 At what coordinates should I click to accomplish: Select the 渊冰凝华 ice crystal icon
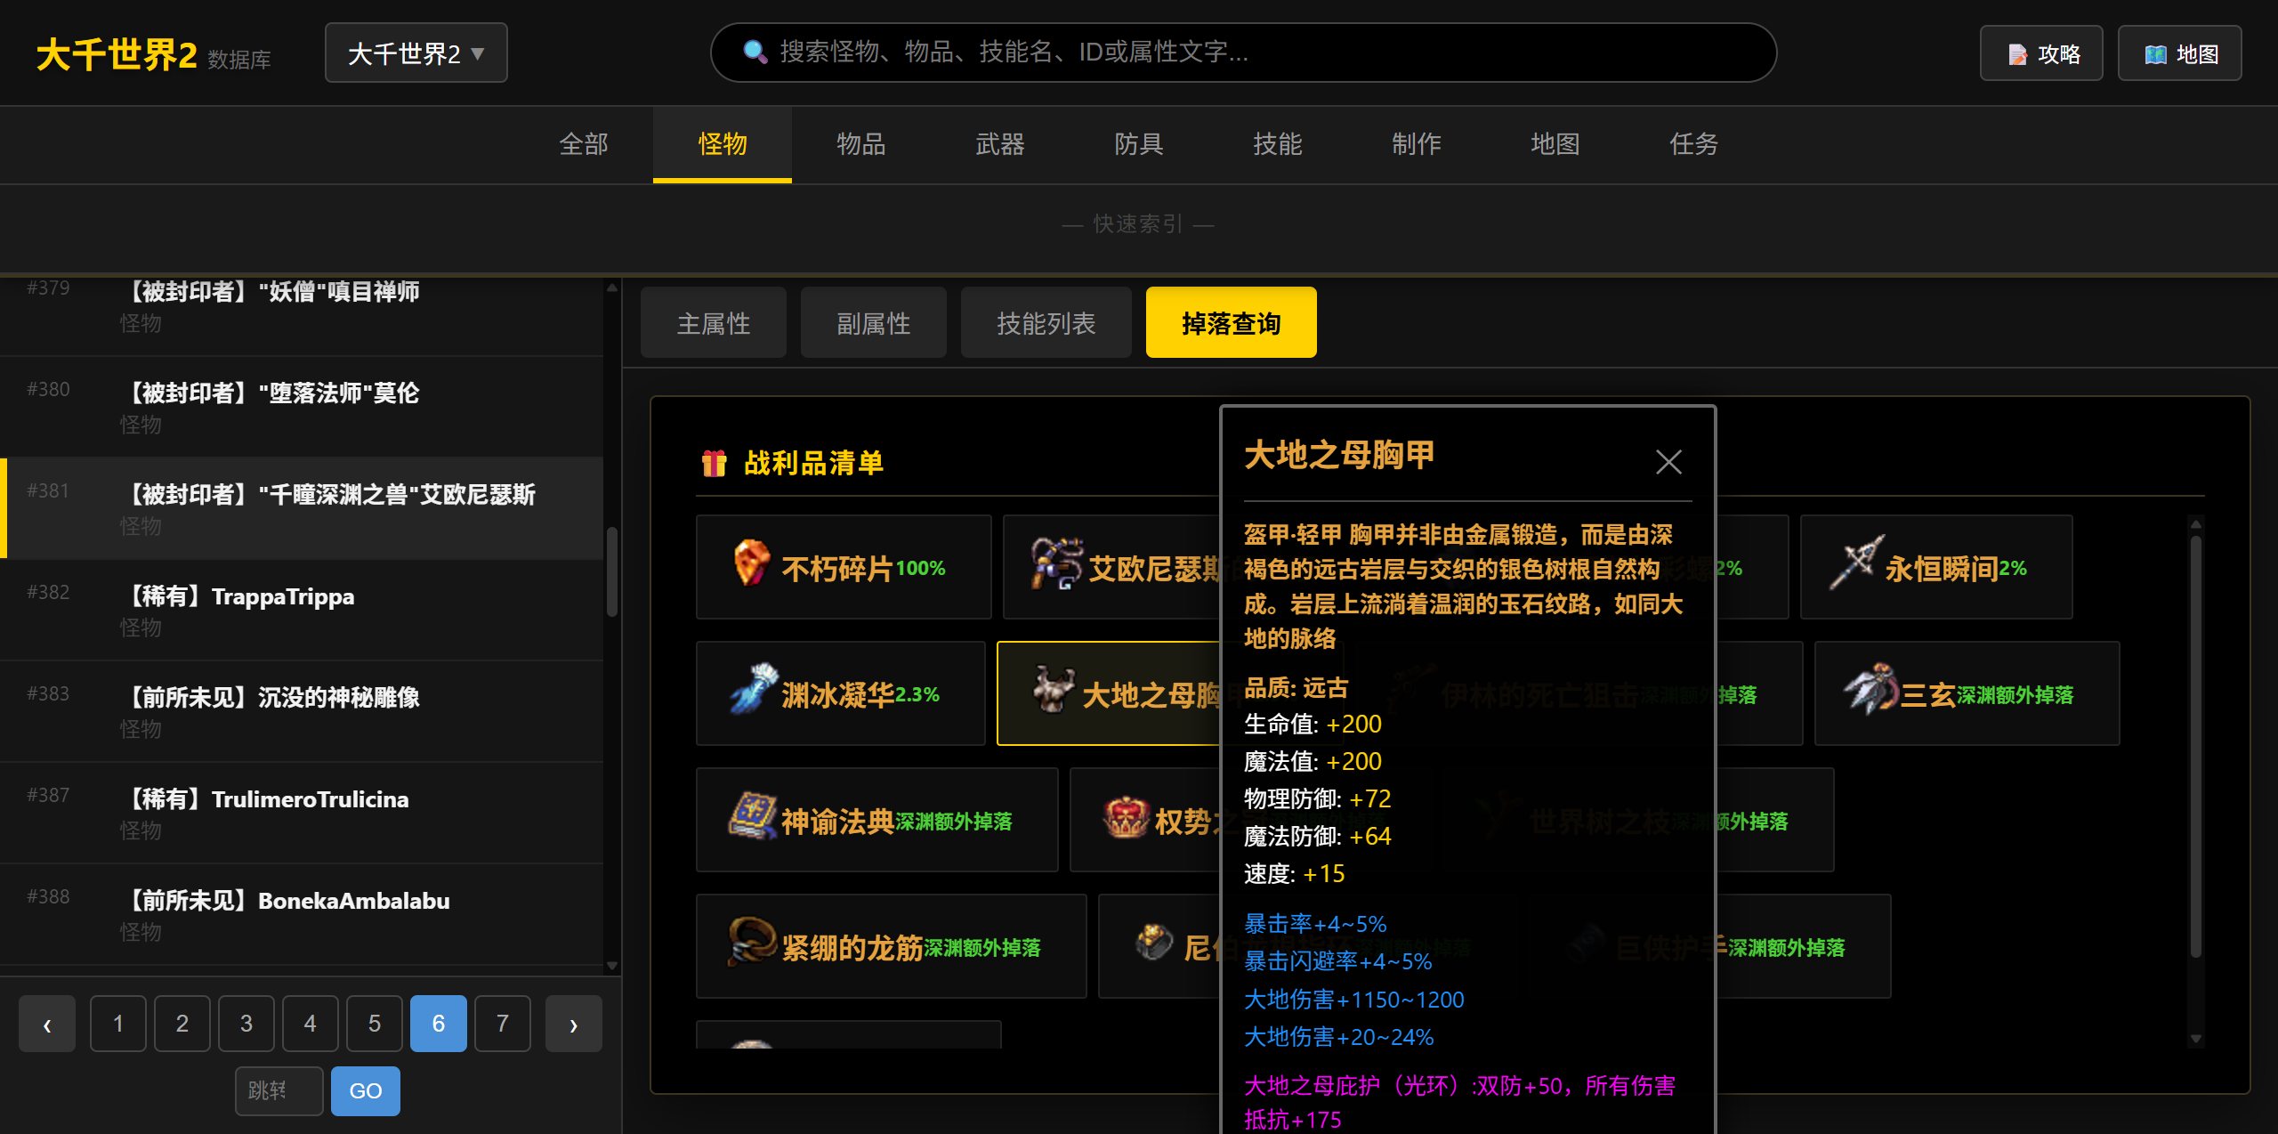click(753, 689)
